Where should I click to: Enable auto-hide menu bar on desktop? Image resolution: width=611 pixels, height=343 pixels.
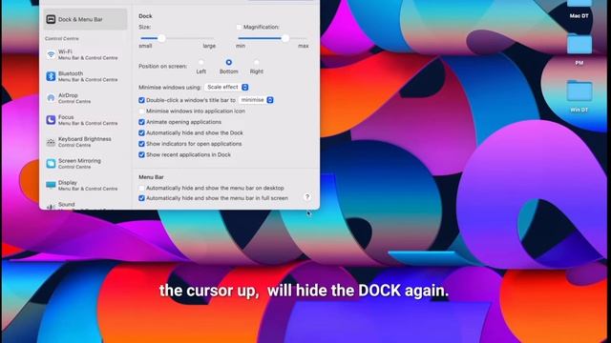(x=141, y=188)
